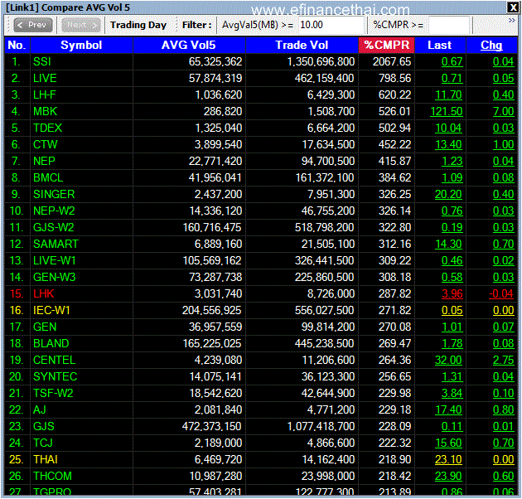Click SSI %CMPR value 2067.65
The image size is (522, 499).
(392, 61)
